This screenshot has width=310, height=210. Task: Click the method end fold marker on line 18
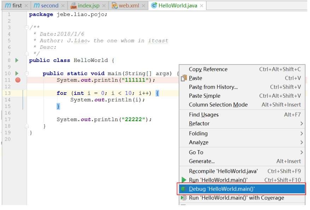point(27,126)
